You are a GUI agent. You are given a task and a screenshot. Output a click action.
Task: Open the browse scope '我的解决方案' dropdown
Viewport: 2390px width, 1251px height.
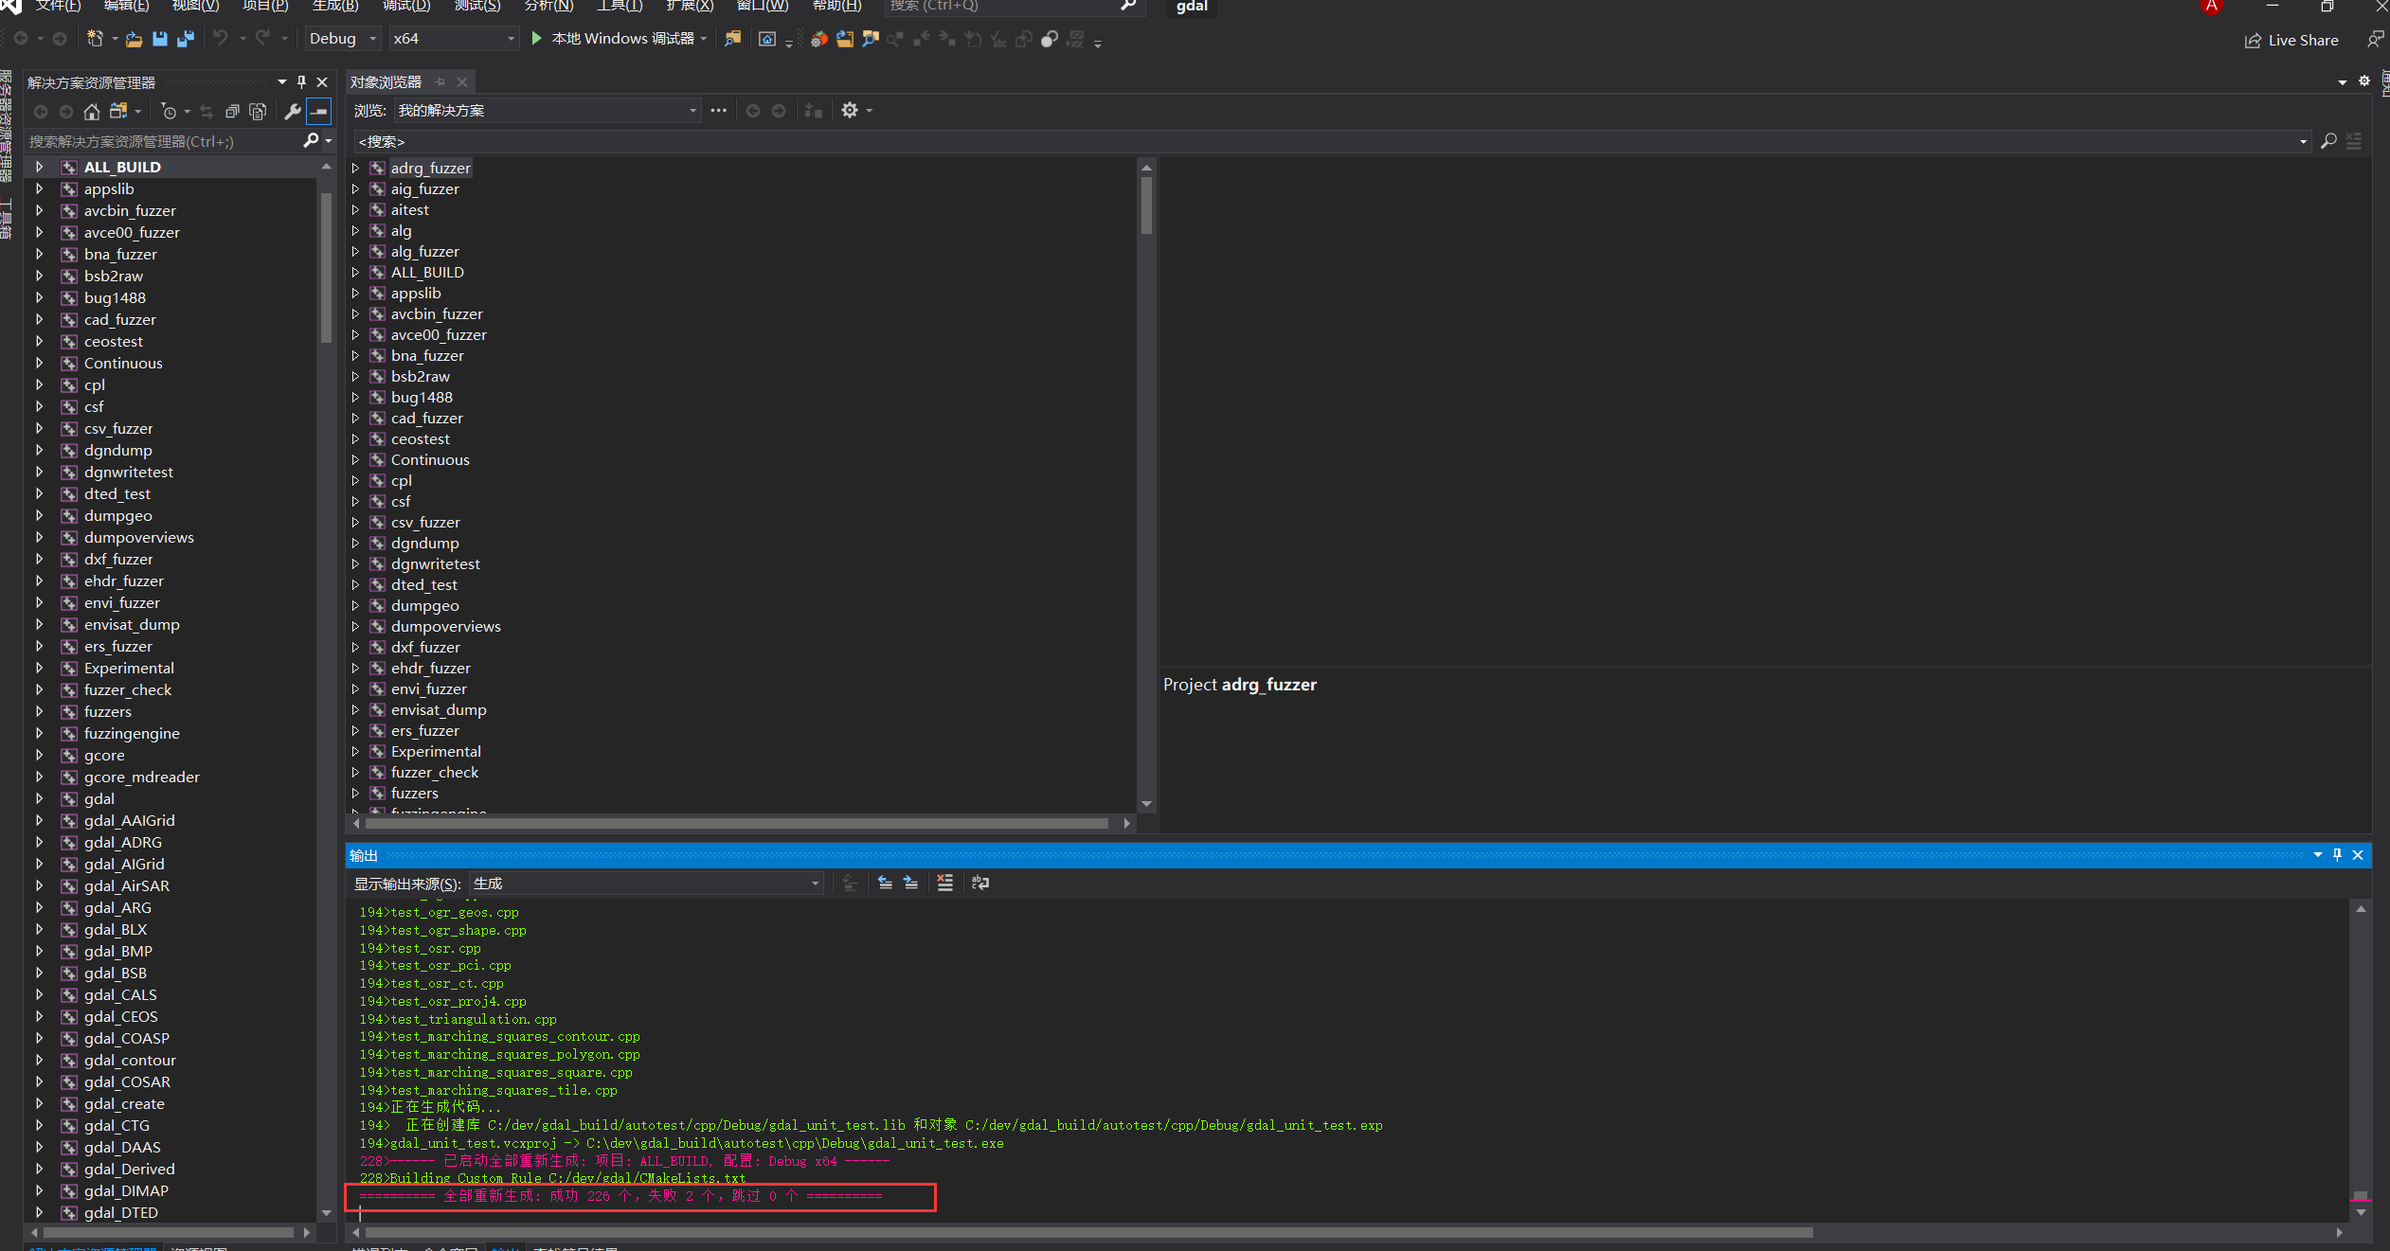coord(548,111)
